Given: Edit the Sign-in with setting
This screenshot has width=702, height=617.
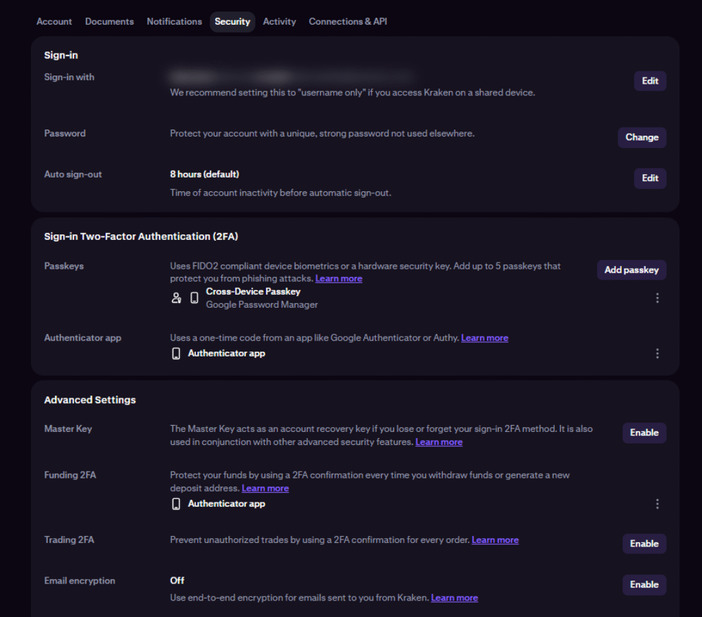Looking at the screenshot, I should point(649,81).
